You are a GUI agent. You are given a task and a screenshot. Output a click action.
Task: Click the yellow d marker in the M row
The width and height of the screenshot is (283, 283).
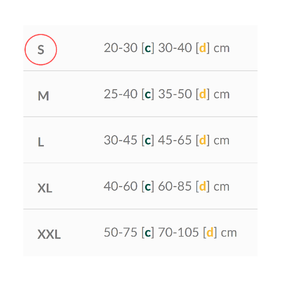(x=202, y=94)
